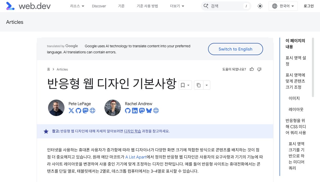
Task: Click the 도움이 되었나요? text
Action: [x=234, y=69]
